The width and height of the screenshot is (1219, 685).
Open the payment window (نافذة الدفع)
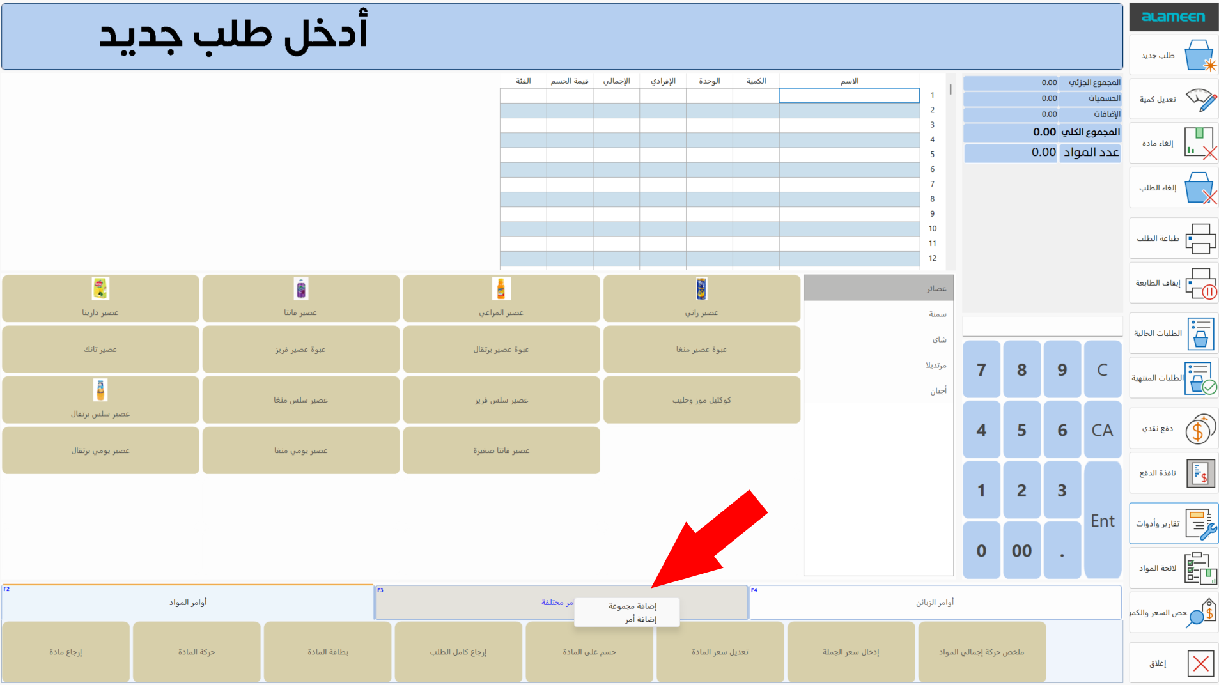point(1173,473)
